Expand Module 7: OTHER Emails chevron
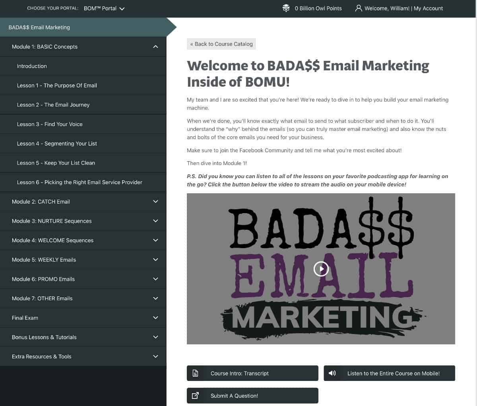This screenshot has height=406, width=477. (155, 298)
